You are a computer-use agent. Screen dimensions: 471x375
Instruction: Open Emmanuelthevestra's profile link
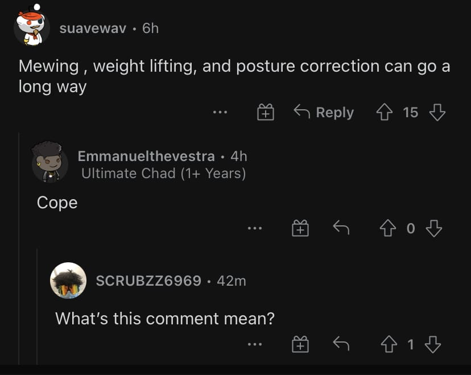(x=146, y=156)
